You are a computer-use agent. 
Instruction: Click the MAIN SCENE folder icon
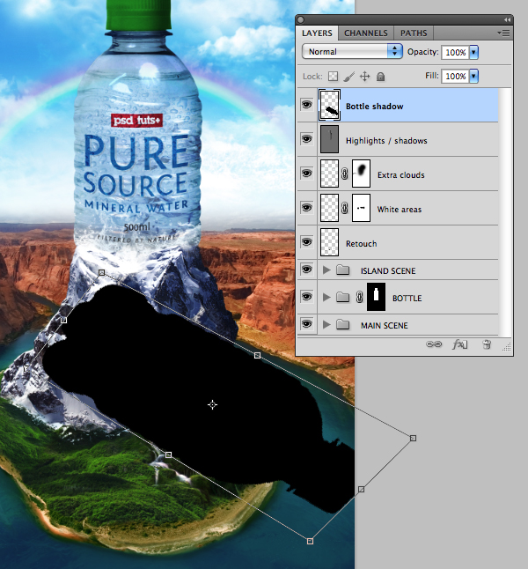[342, 324]
